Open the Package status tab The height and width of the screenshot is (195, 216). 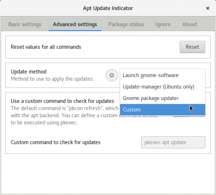click(x=126, y=24)
